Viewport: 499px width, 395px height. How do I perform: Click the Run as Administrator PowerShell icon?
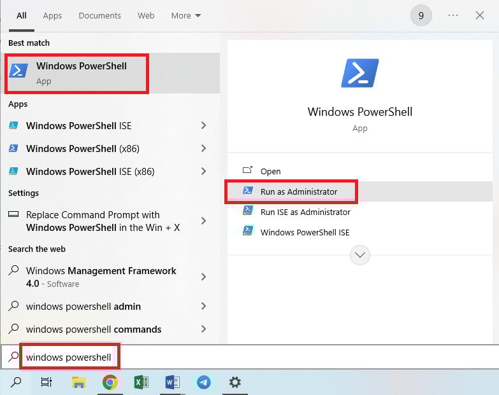pyautogui.click(x=248, y=190)
